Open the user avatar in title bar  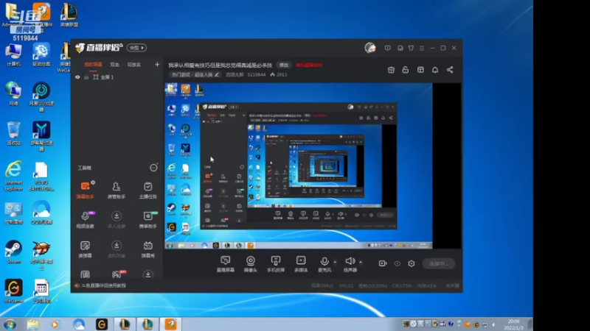pos(370,48)
